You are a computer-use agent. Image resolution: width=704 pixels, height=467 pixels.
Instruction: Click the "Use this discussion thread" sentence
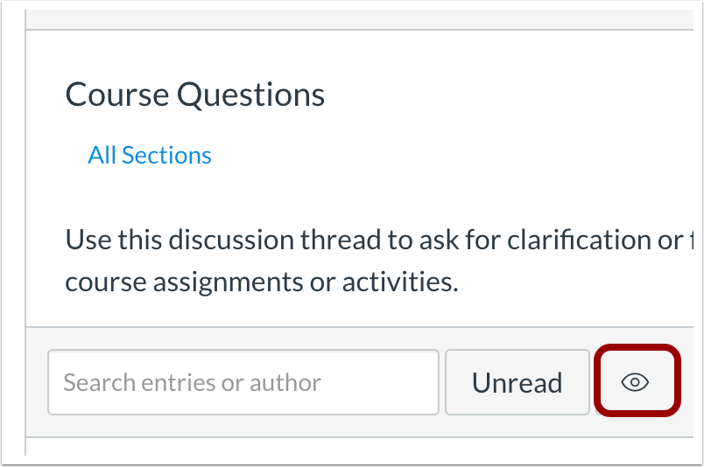[379, 240]
